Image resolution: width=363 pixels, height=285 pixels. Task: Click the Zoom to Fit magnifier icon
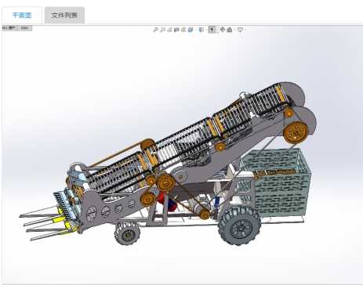155,30
